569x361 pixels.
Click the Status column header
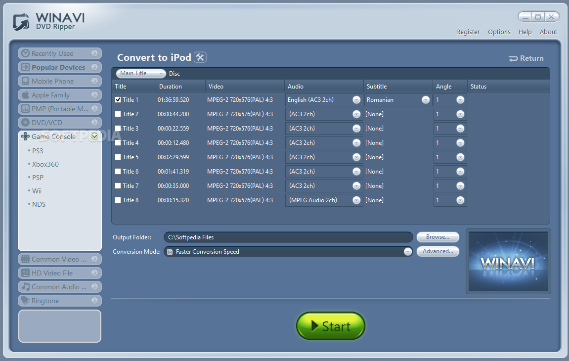click(508, 87)
